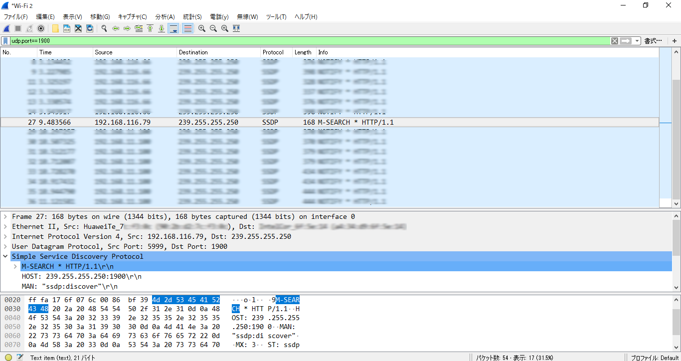Viewport: 681px width, 361px height.
Task: Open the 移動(G) menu
Action: pos(100,17)
